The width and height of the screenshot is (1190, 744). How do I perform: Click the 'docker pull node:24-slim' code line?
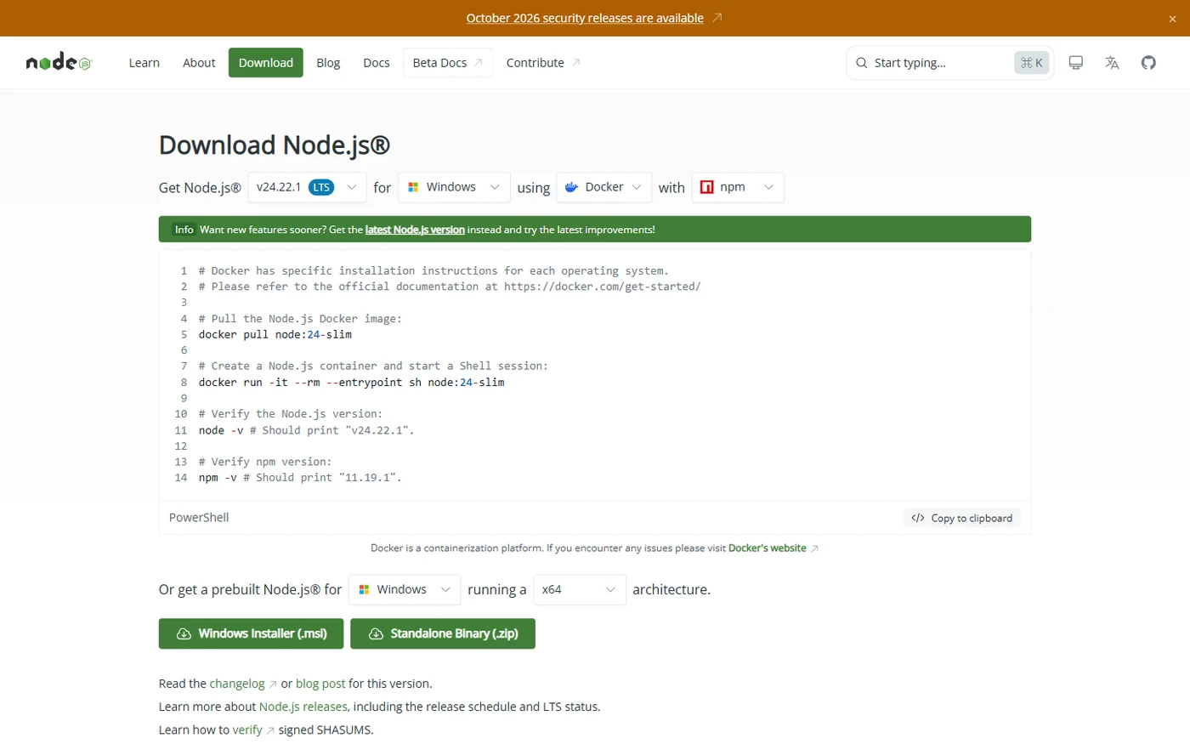[x=275, y=335]
